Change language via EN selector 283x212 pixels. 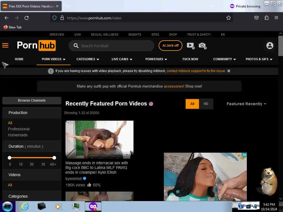(x=223, y=35)
